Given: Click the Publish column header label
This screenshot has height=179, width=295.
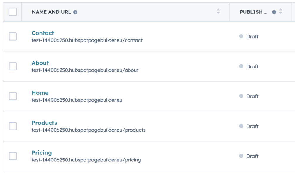Looking at the screenshot, I should click(253, 12).
